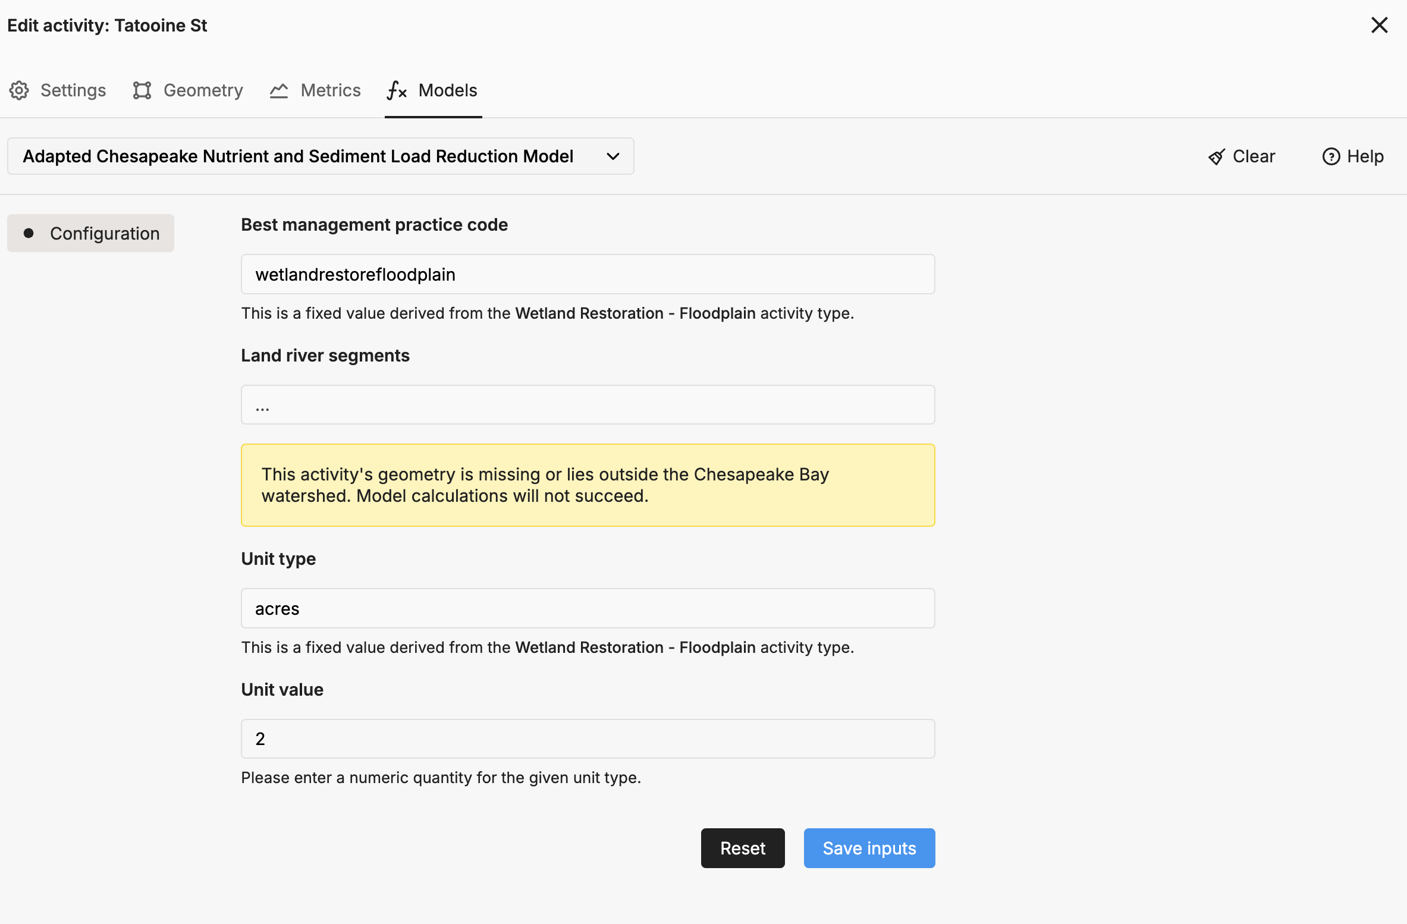Image resolution: width=1407 pixels, height=924 pixels.
Task: Focus the Unit value input field
Action: click(588, 738)
